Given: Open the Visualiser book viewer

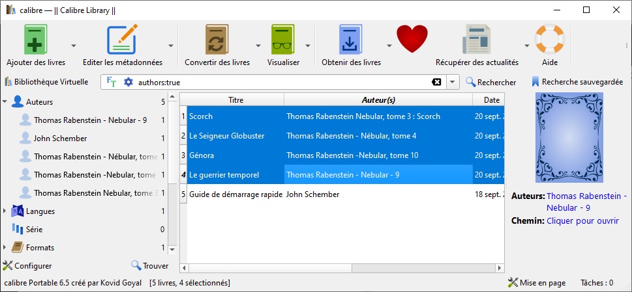Looking at the screenshot, I should (x=283, y=40).
